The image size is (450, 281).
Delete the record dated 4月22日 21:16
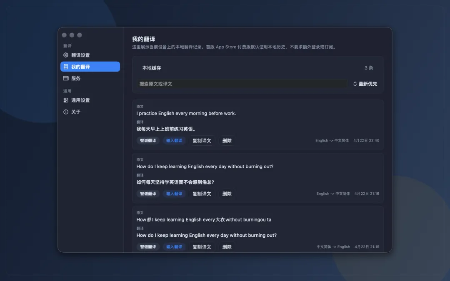(227, 194)
